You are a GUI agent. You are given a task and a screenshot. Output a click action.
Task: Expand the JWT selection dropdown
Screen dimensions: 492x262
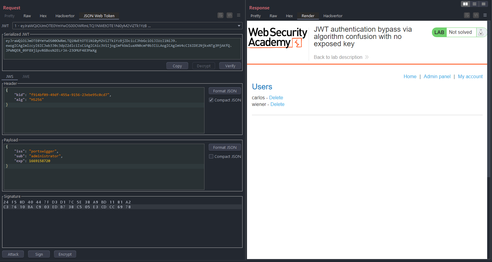tap(239, 26)
